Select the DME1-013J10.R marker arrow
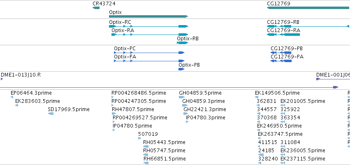 [x=2, y=79]
